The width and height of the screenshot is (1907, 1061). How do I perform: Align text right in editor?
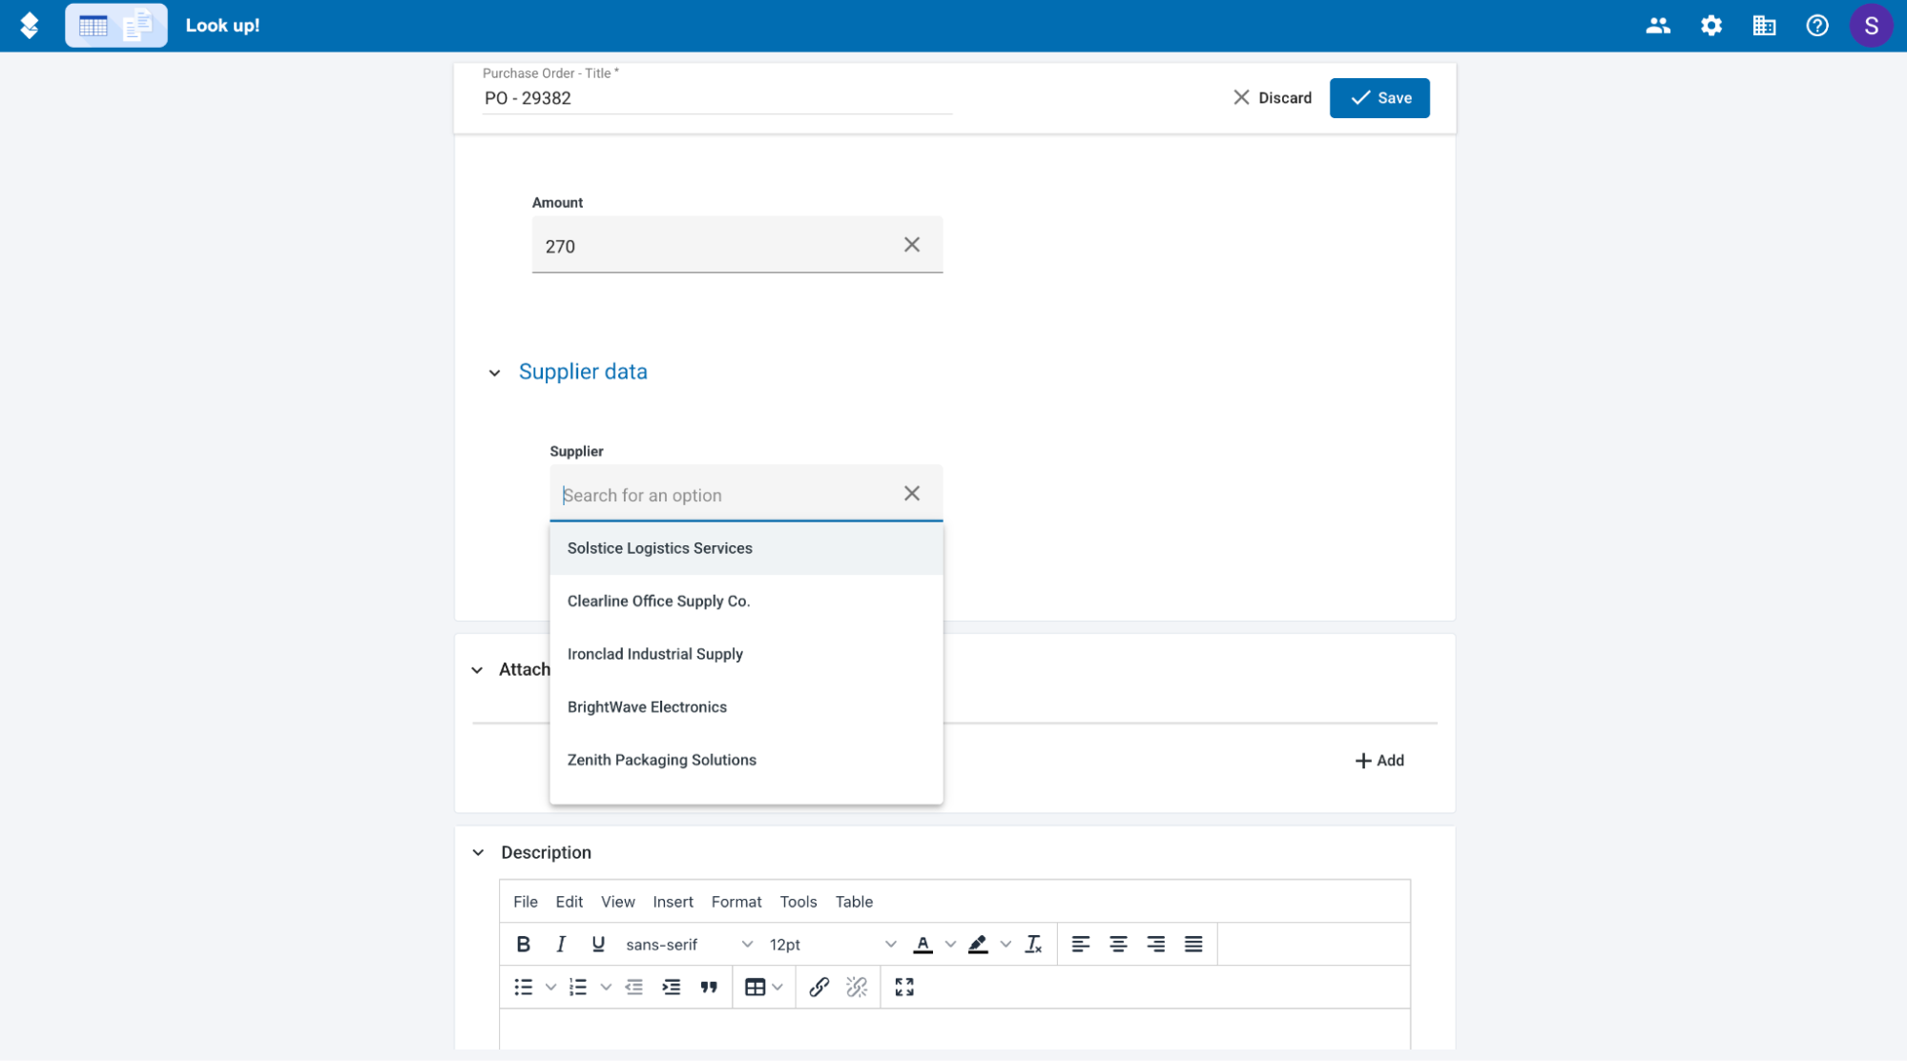point(1155,944)
